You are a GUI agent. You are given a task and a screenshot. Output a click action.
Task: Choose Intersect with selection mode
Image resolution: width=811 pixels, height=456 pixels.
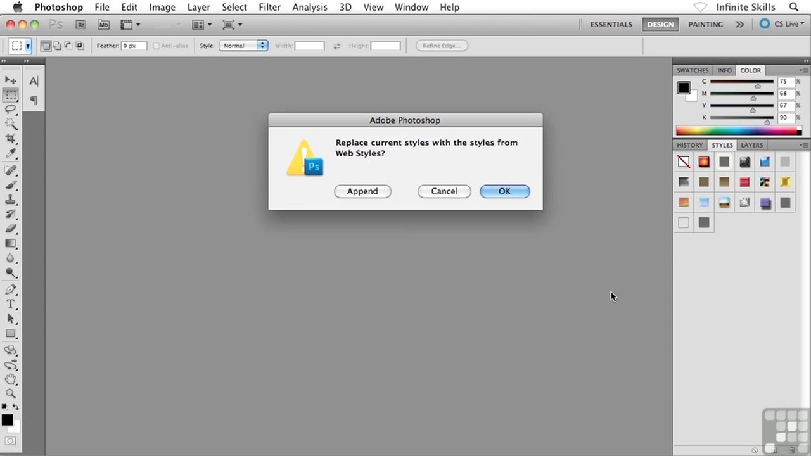click(80, 46)
